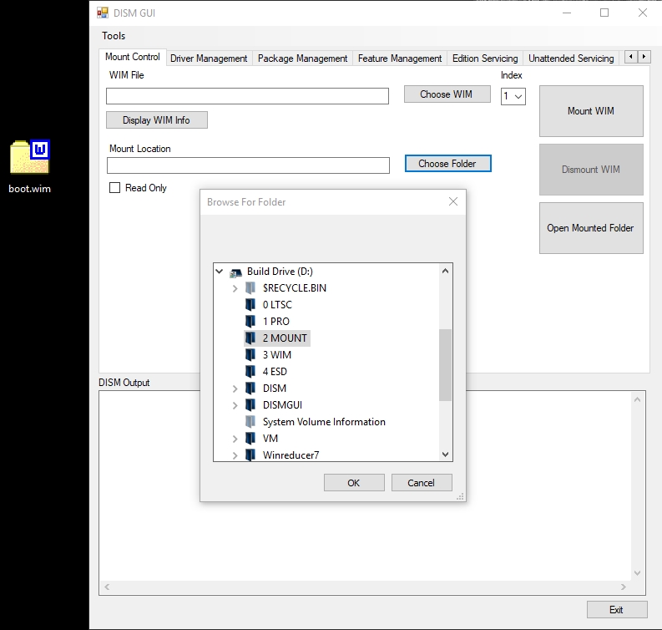Screen dimensions: 662x630
Task: Select the 3 WIM folder icon
Action: pos(250,355)
